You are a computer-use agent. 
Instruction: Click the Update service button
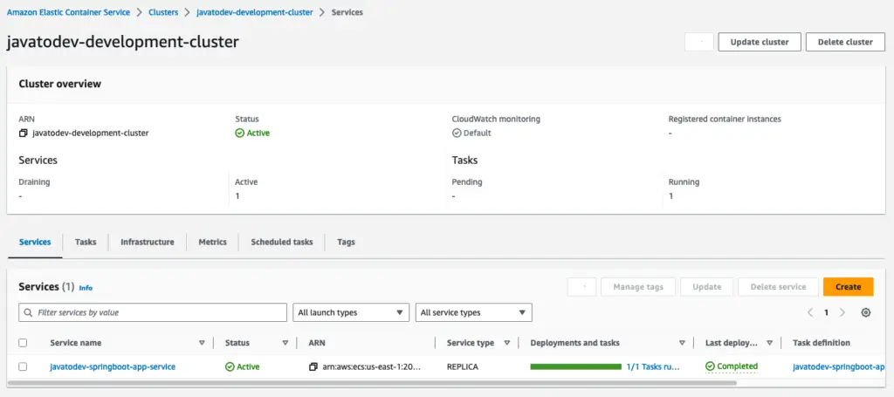click(706, 287)
